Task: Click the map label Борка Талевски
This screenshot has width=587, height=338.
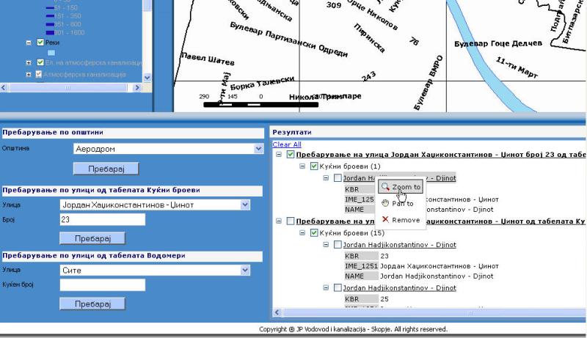Action: click(x=262, y=83)
